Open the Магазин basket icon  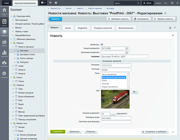[x=4, y=43]
